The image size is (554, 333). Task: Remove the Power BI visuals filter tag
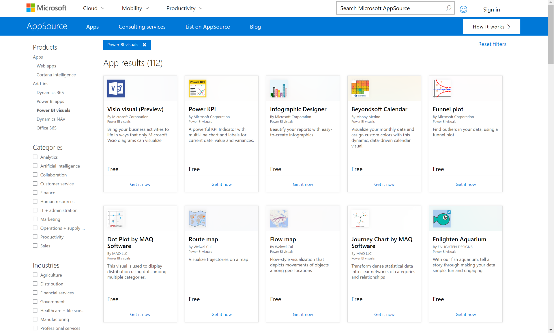point(145,45)
